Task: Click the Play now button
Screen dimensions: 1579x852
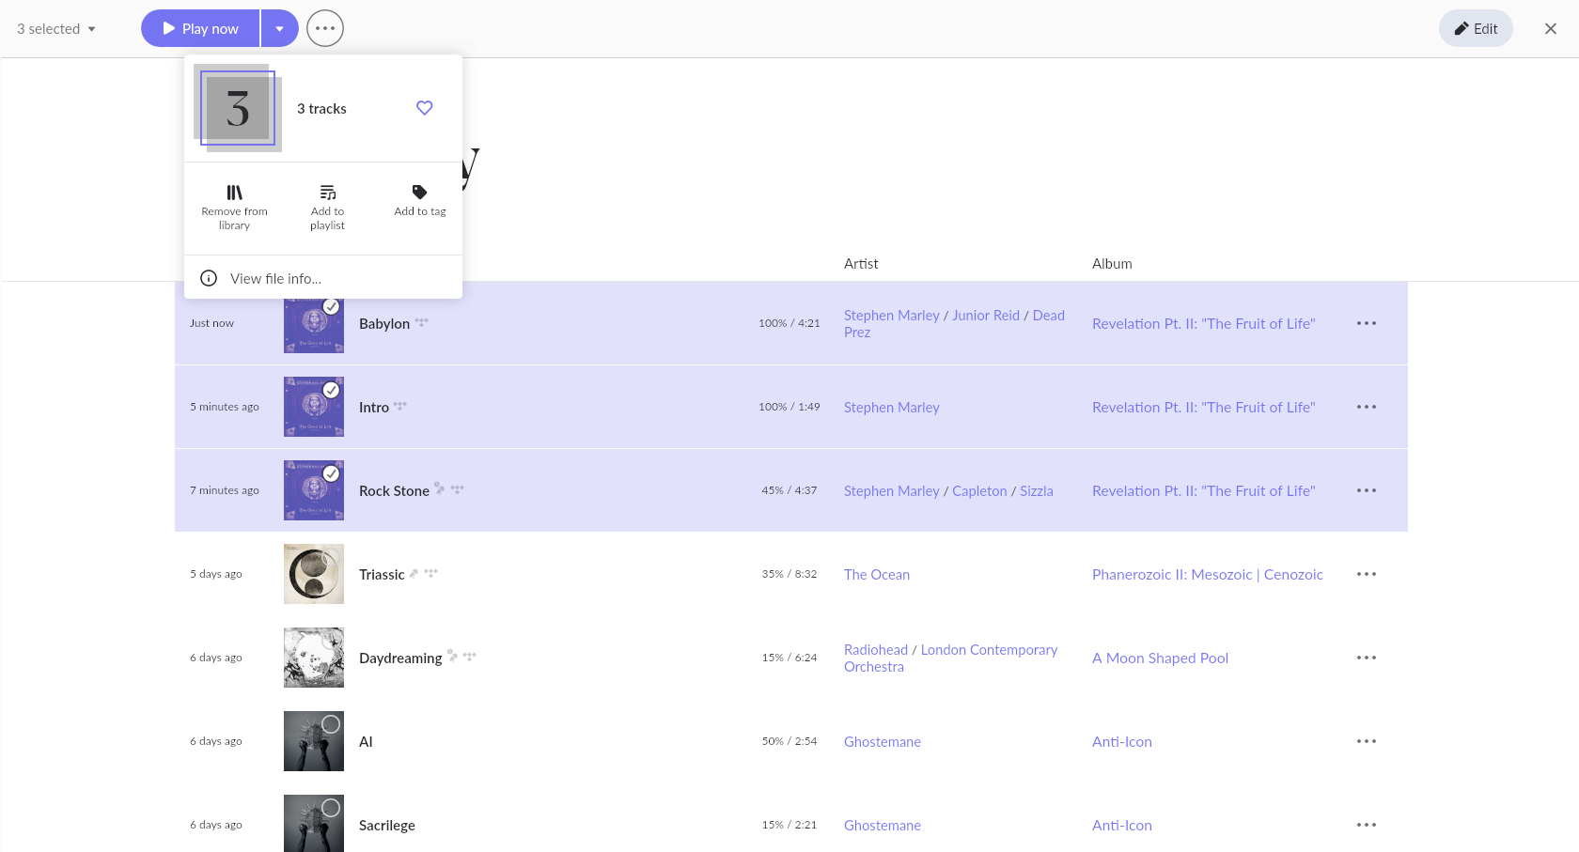Action: click(x=200, y=28)
